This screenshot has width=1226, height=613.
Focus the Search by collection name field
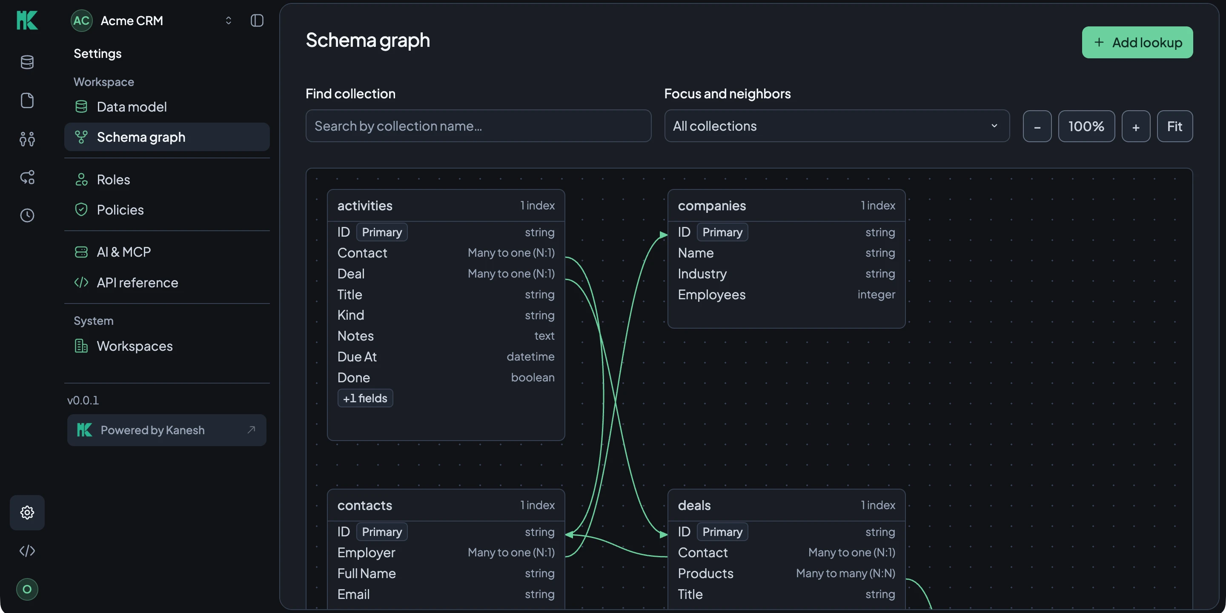(478, 126)
